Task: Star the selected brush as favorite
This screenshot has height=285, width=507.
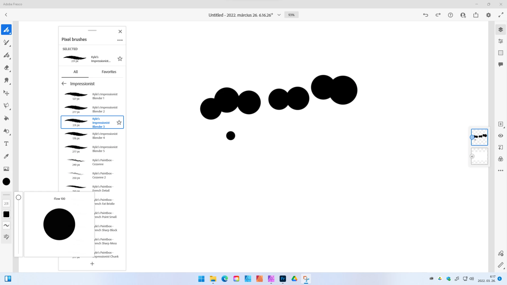Action: pyautogui.click(x=120, y=59)
